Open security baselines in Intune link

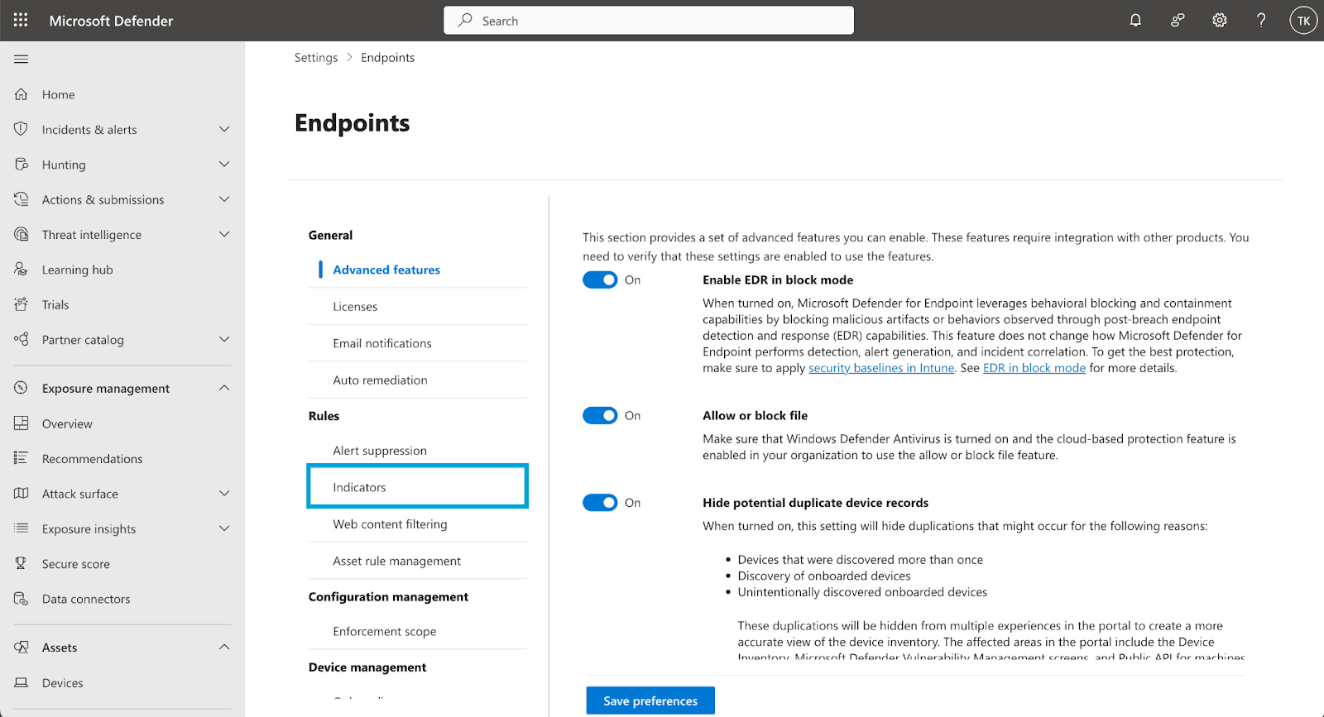[x=881, y=368]
